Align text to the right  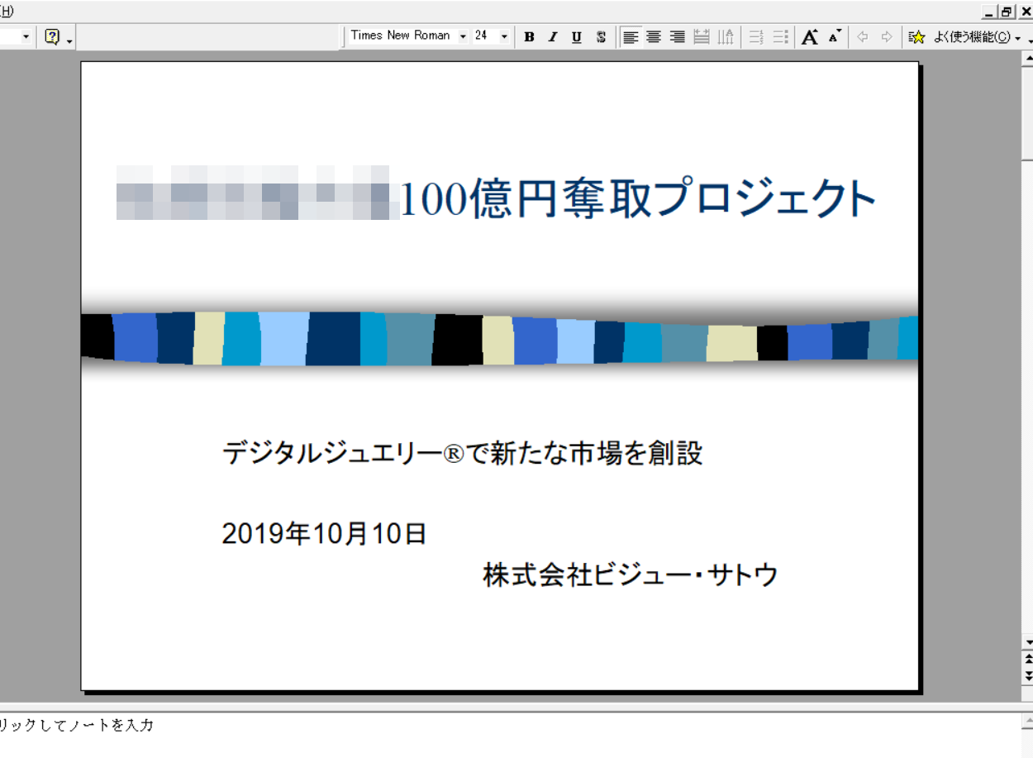click(x=678, y=37)
